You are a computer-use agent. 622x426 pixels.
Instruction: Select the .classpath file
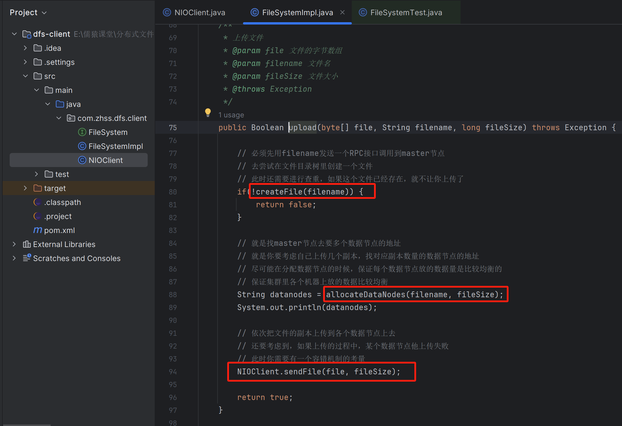pos(62,202)
